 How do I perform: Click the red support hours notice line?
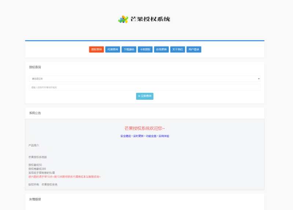(x=65, y=177)
